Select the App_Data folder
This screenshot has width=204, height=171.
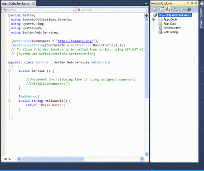(170, 24)
